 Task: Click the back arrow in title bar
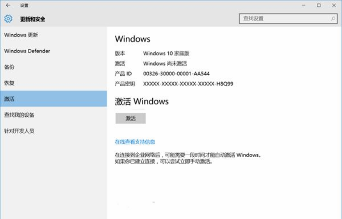[x=8, y=5]
